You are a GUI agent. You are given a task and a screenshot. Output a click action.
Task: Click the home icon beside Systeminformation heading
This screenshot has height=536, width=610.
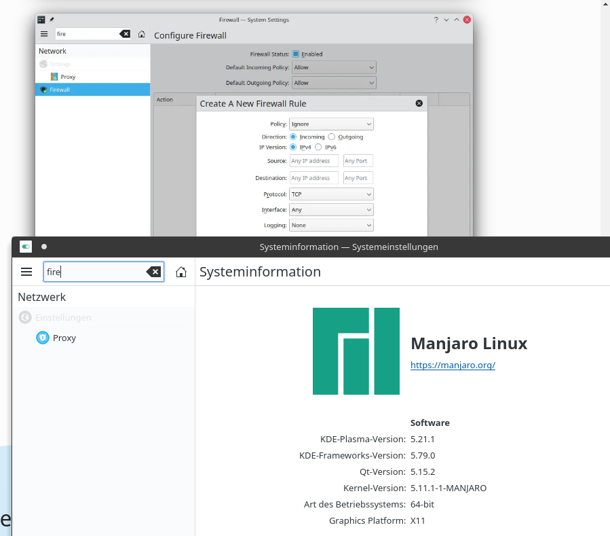click(x=181, y=272)
